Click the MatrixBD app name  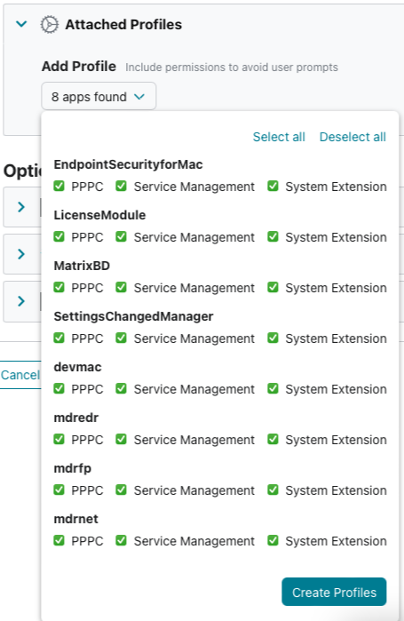click(x=82, y=266)
